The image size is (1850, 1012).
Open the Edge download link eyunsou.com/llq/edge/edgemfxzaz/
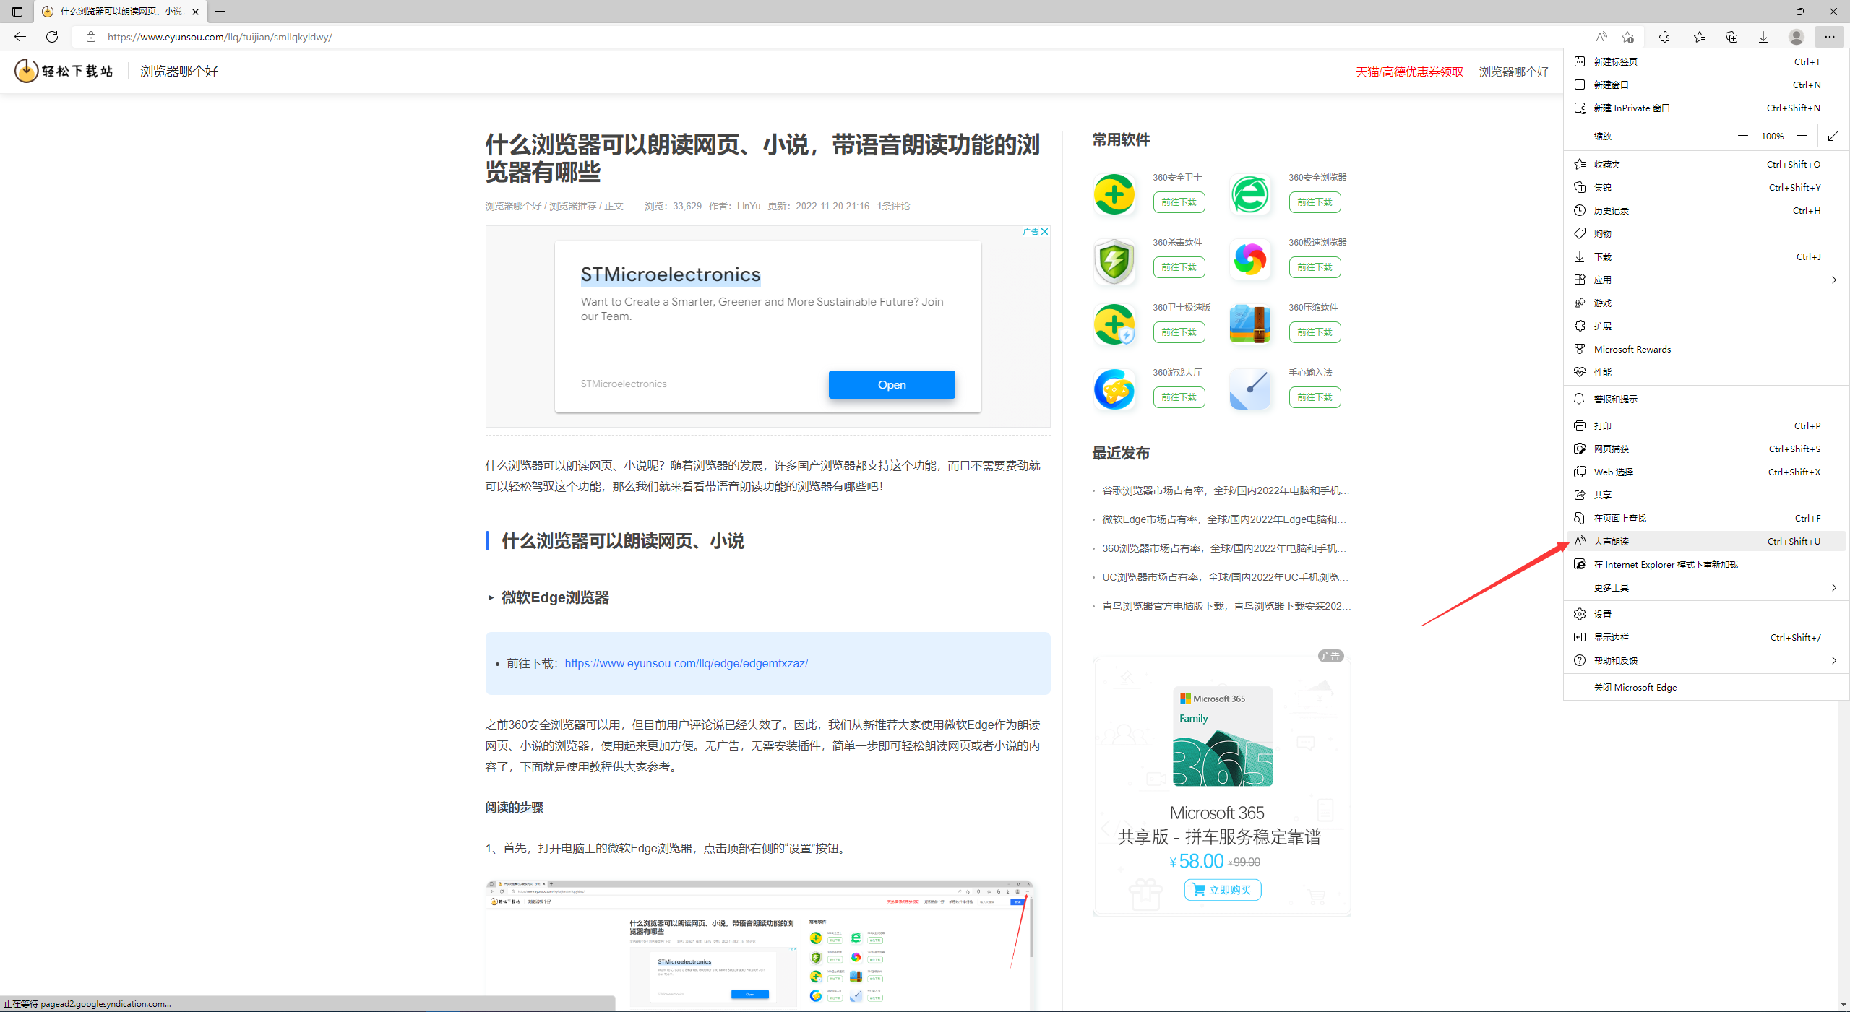pyautogui.click(x=686, y=663)
